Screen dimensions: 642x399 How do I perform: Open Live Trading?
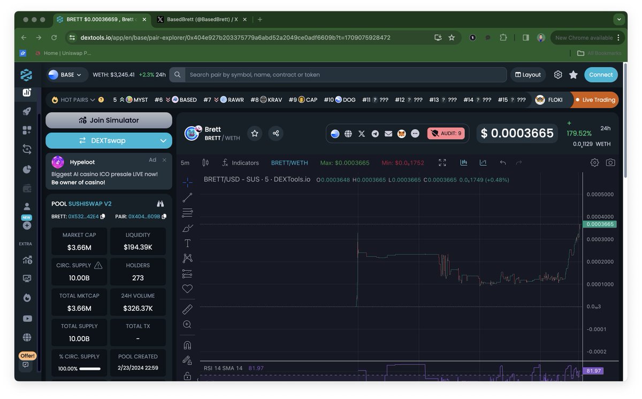(x=595, y=100)
